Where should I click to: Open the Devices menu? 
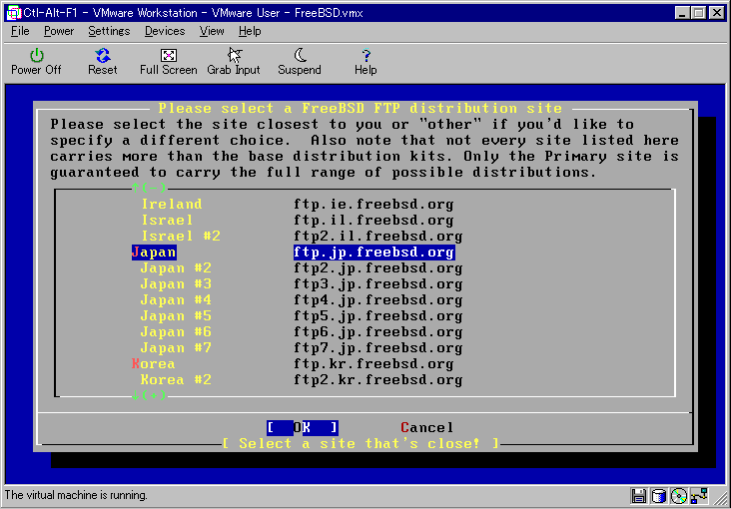click(x=165, y=31)
